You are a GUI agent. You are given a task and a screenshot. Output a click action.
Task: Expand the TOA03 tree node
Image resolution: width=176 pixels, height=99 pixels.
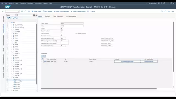(13, 89)
